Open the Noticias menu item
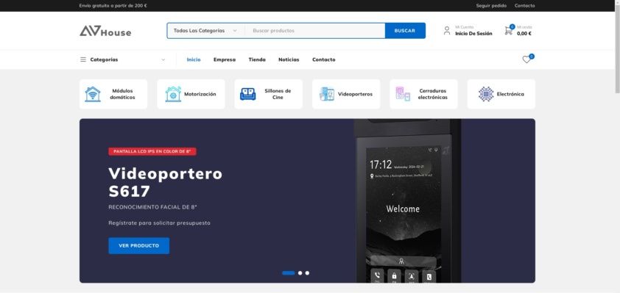 point(289,59)
